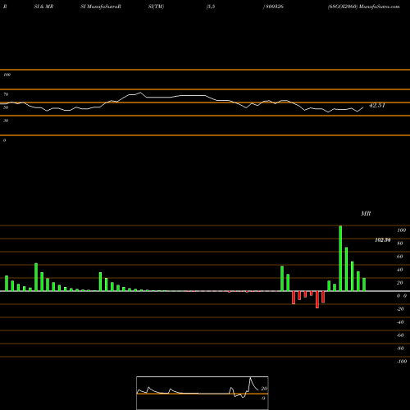The width and height of the screenshot is (410, 410).
Task: Click the -100 label on MR axis
Action: pyautogui.click(x=402, y=362)
